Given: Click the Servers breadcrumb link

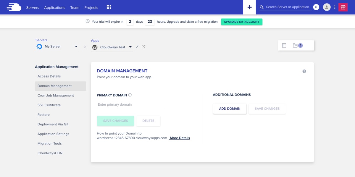Looking at the screenshot, I should 41,40.
